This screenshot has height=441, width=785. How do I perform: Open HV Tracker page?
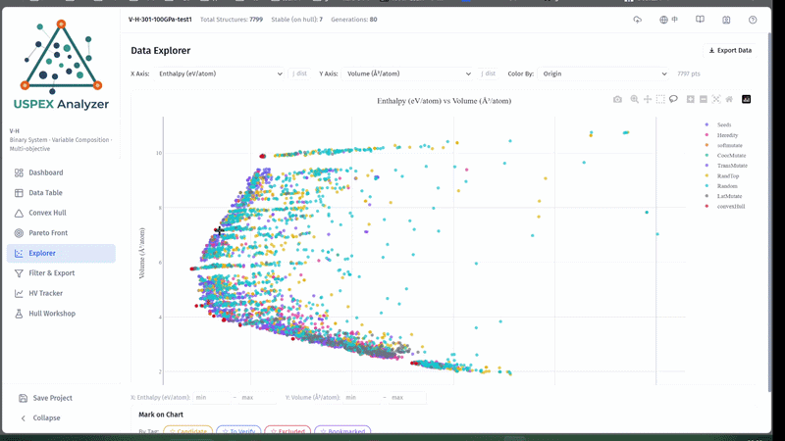61,293
